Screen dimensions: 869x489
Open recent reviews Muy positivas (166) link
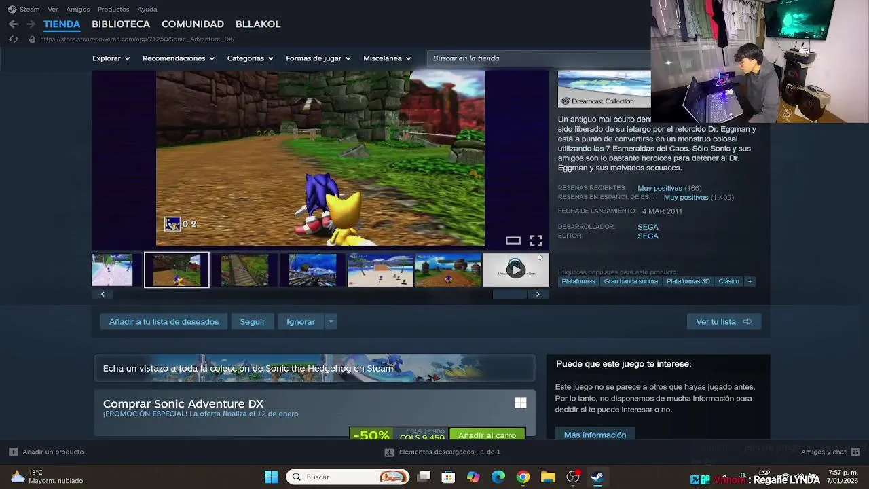[669, 188]
